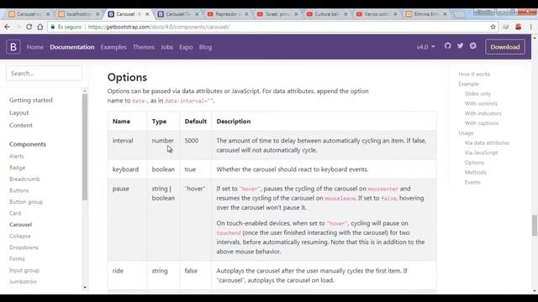Switch to the Israel YouTube tab

277,14
